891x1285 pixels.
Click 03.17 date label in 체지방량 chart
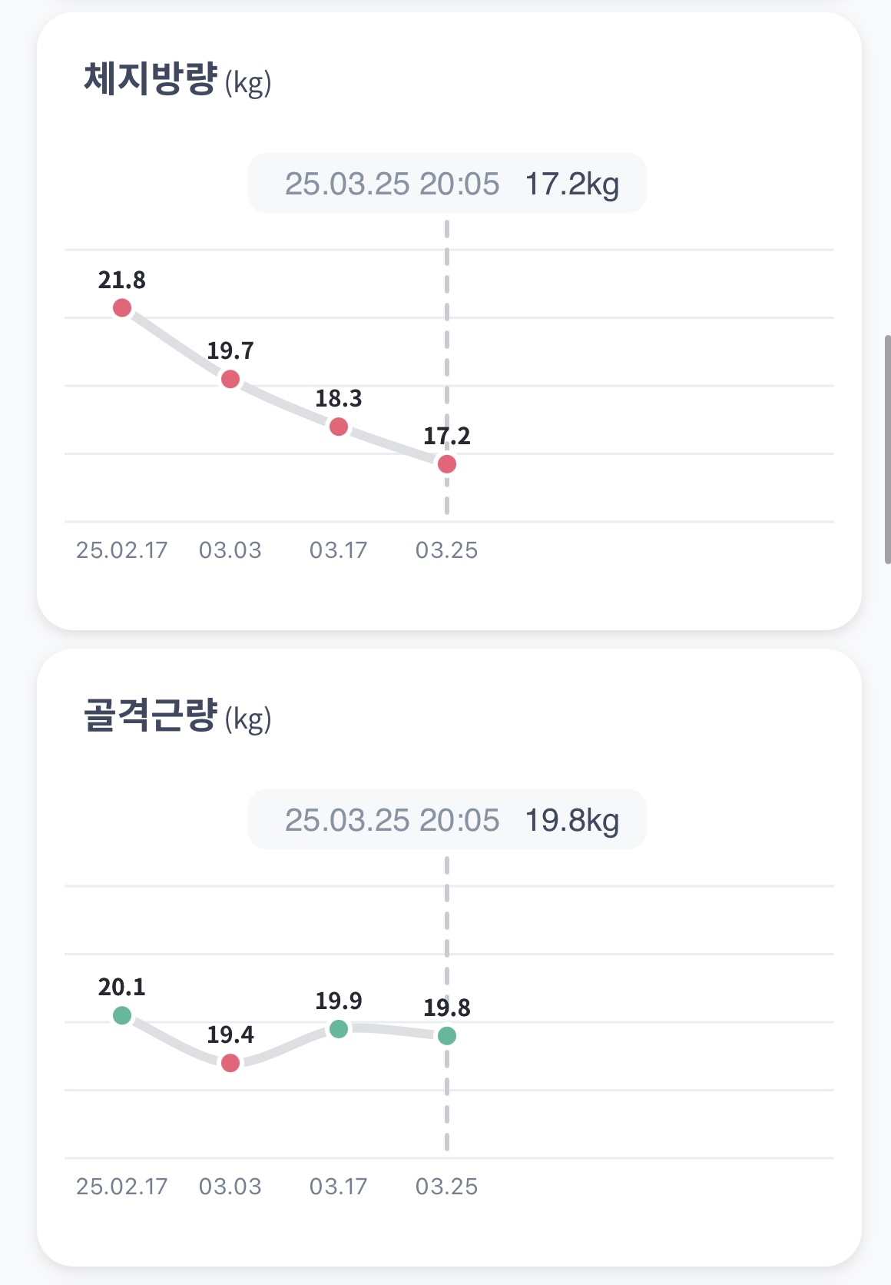point(339,550)
